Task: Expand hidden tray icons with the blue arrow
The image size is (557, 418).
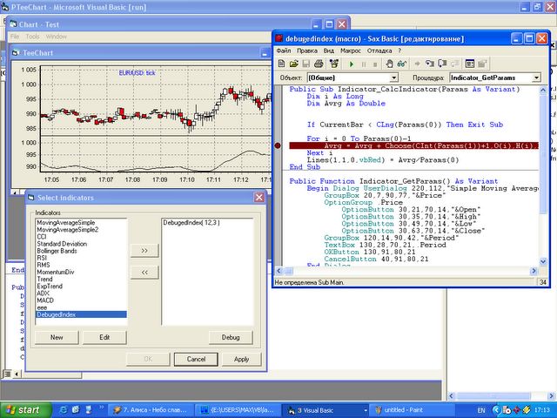Action: click(496, 410)
